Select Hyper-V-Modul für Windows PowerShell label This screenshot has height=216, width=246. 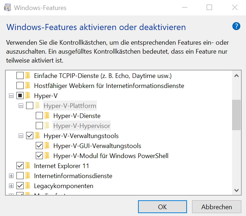coord(111,156)
